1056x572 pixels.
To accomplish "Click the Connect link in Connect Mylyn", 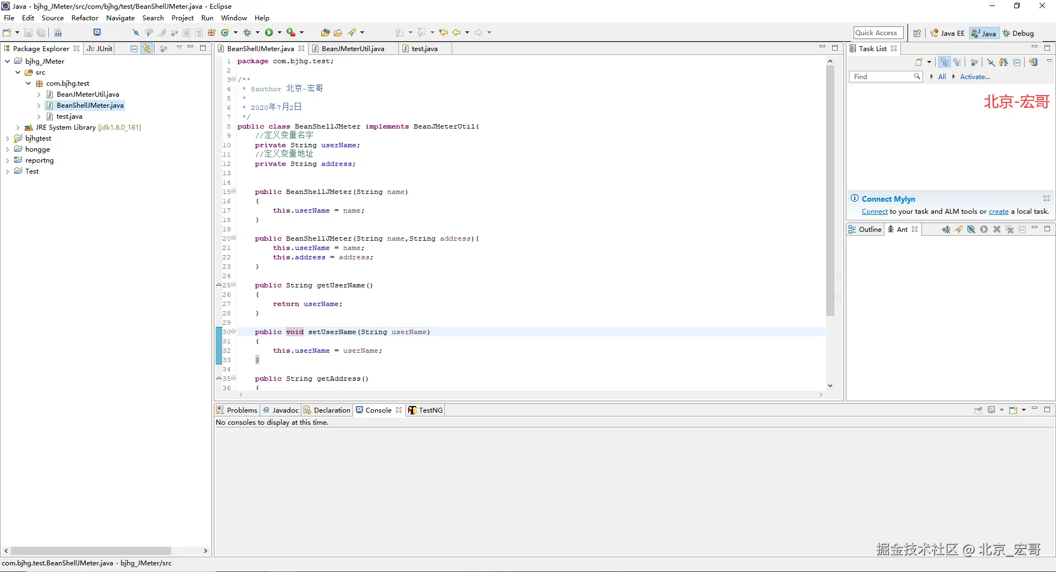I will (x=875, y=212).
